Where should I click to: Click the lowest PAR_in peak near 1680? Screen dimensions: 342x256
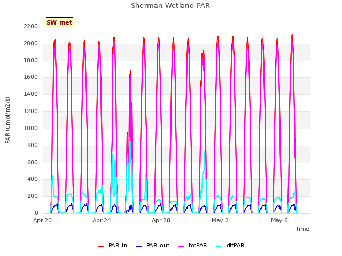pos(130,71)
